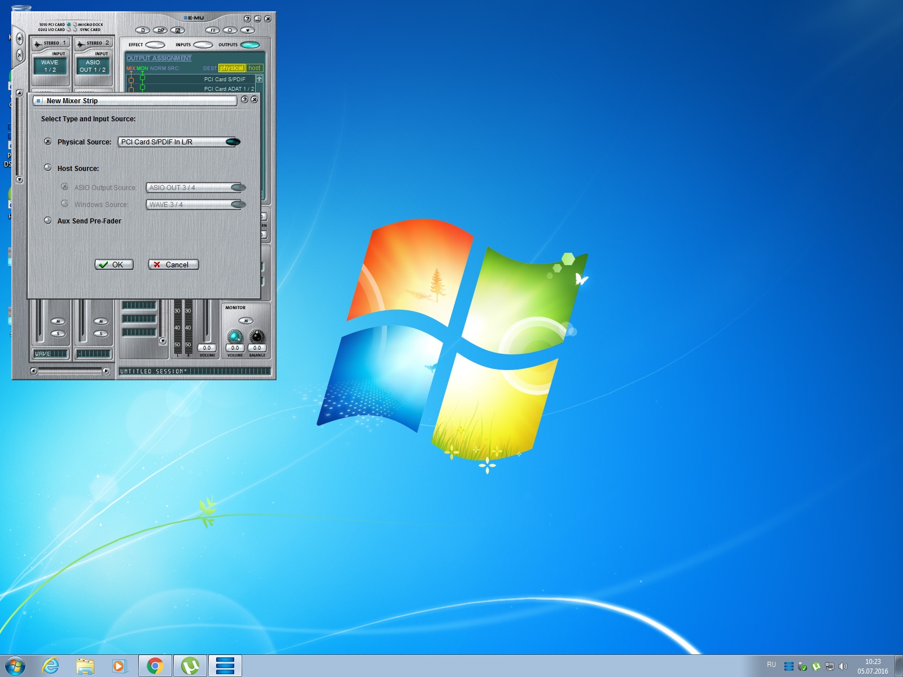Click the PCI Card ADAT 1 / 2 row
This screenshot has height=677, width=903.
191,89
